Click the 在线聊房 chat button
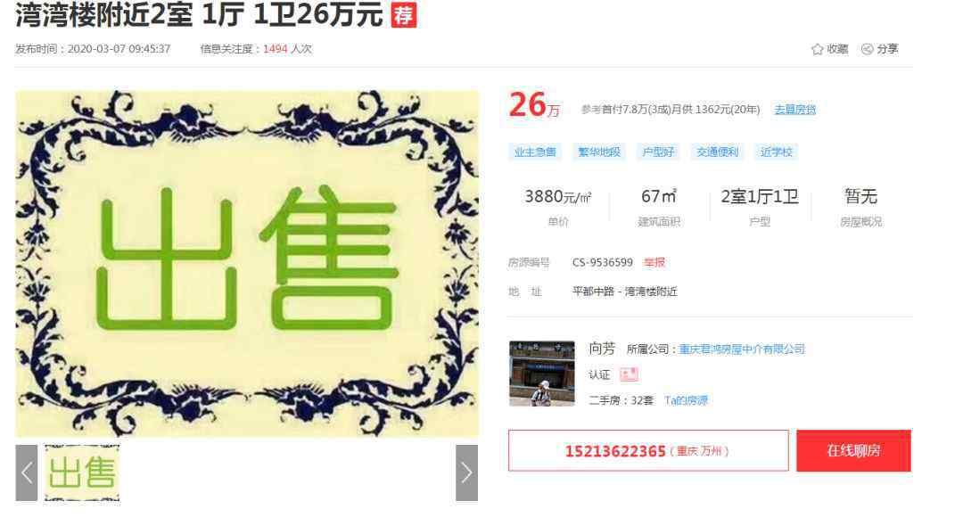963x526 pixels. point(853,451)
